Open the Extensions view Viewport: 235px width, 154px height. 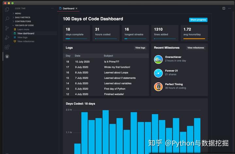(7, 47)
